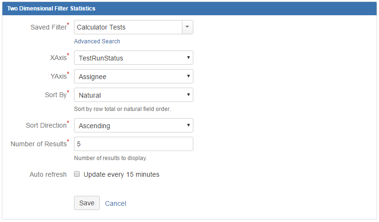Viewport: 379px width, 222px height.
Task: Open the Advanced Search link
Action: coord(97,41)
